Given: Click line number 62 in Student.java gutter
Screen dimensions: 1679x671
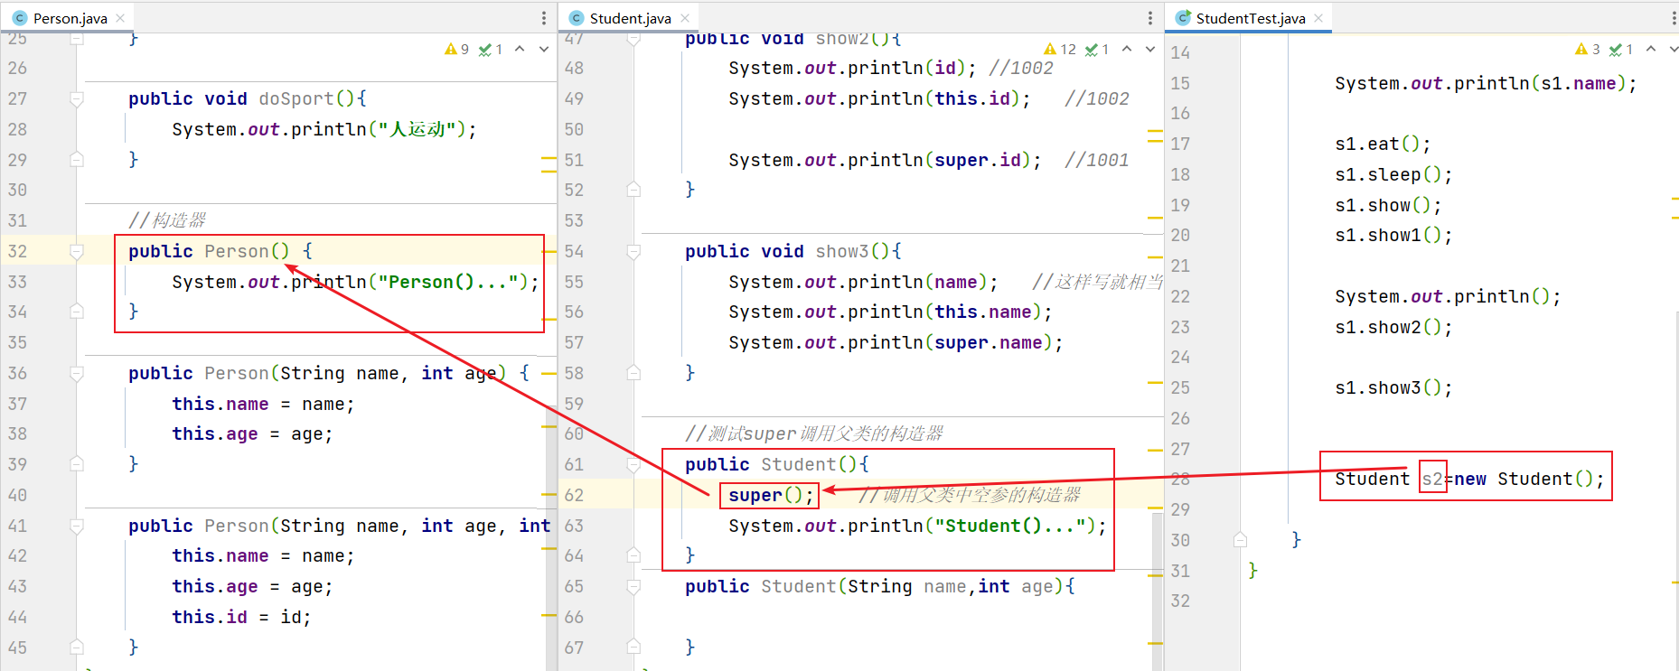Looking at the screenshot, I should 574,495.
